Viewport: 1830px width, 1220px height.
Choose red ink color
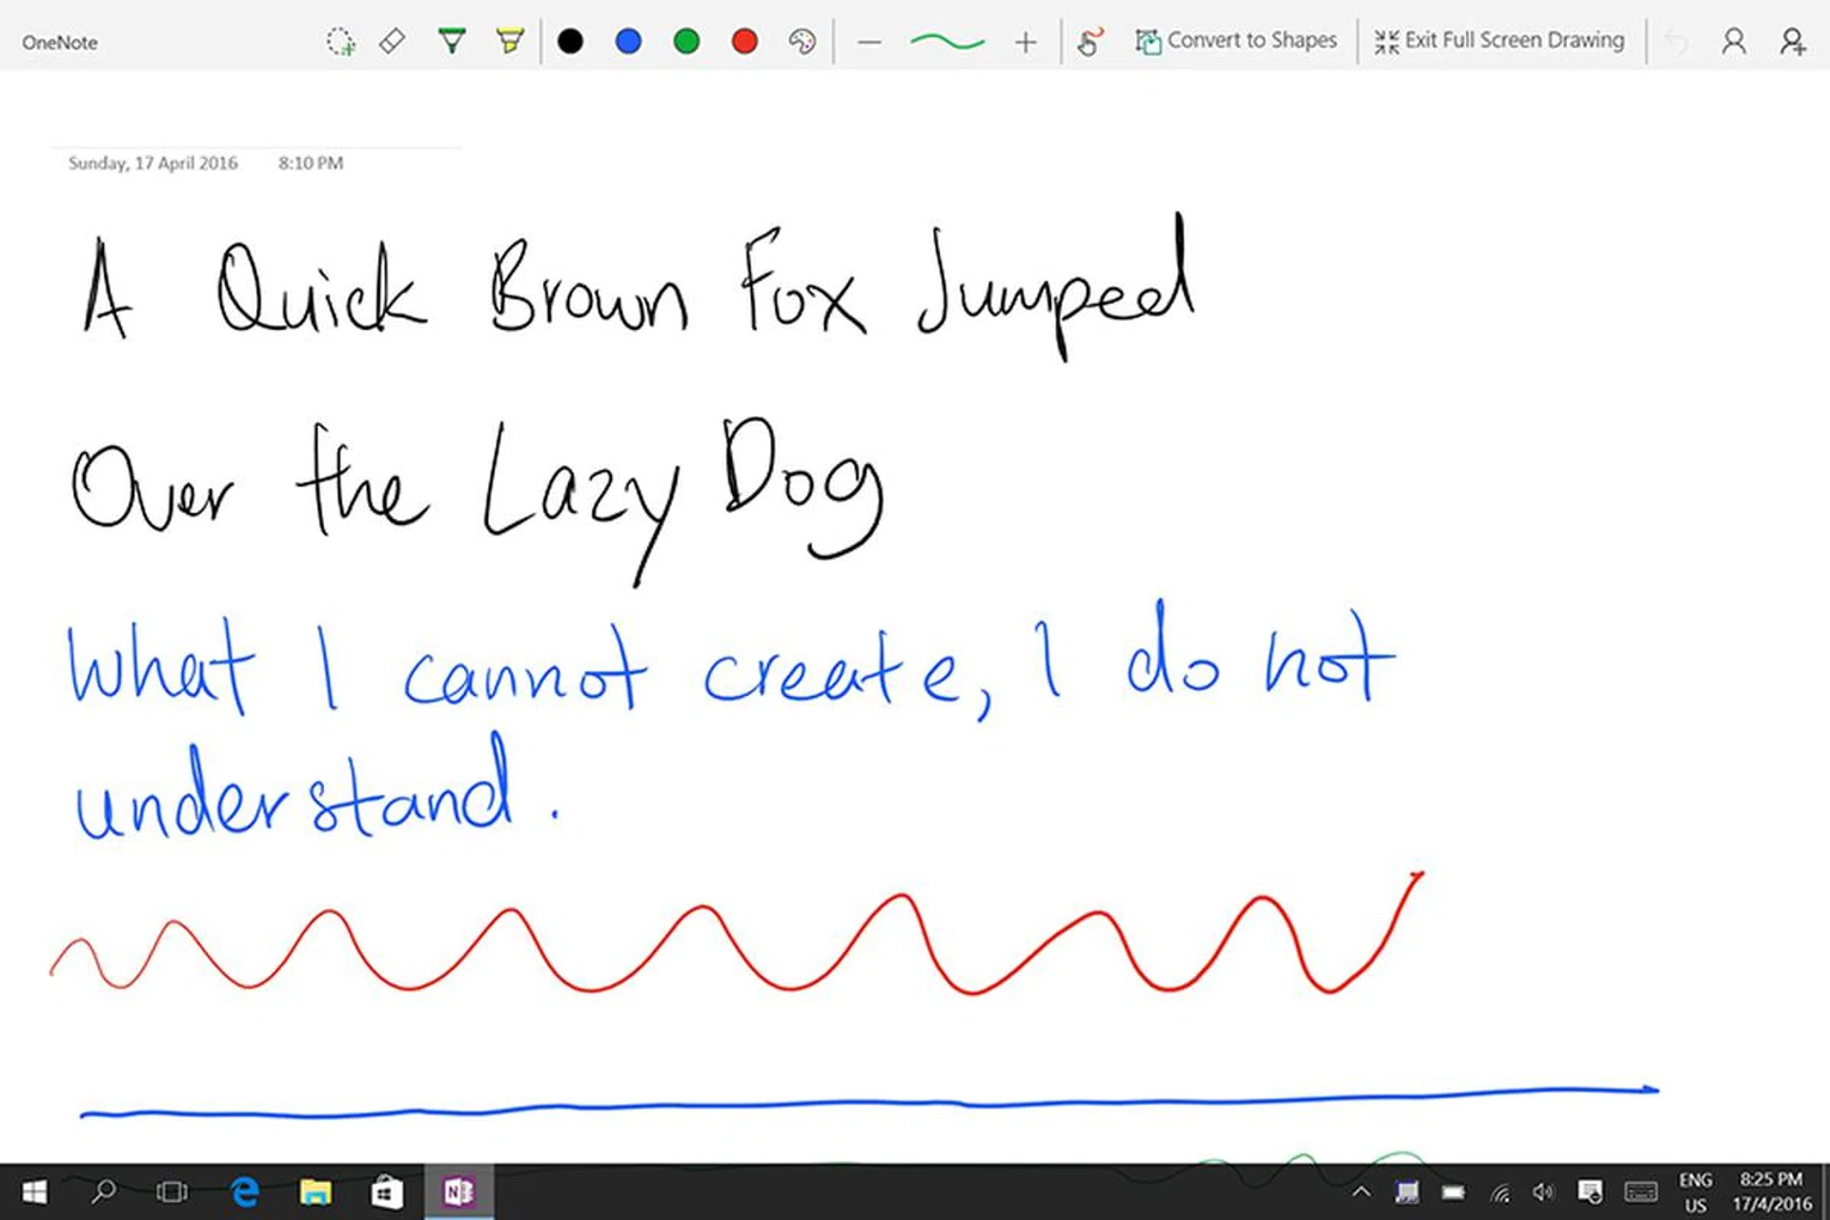(744, 42)
